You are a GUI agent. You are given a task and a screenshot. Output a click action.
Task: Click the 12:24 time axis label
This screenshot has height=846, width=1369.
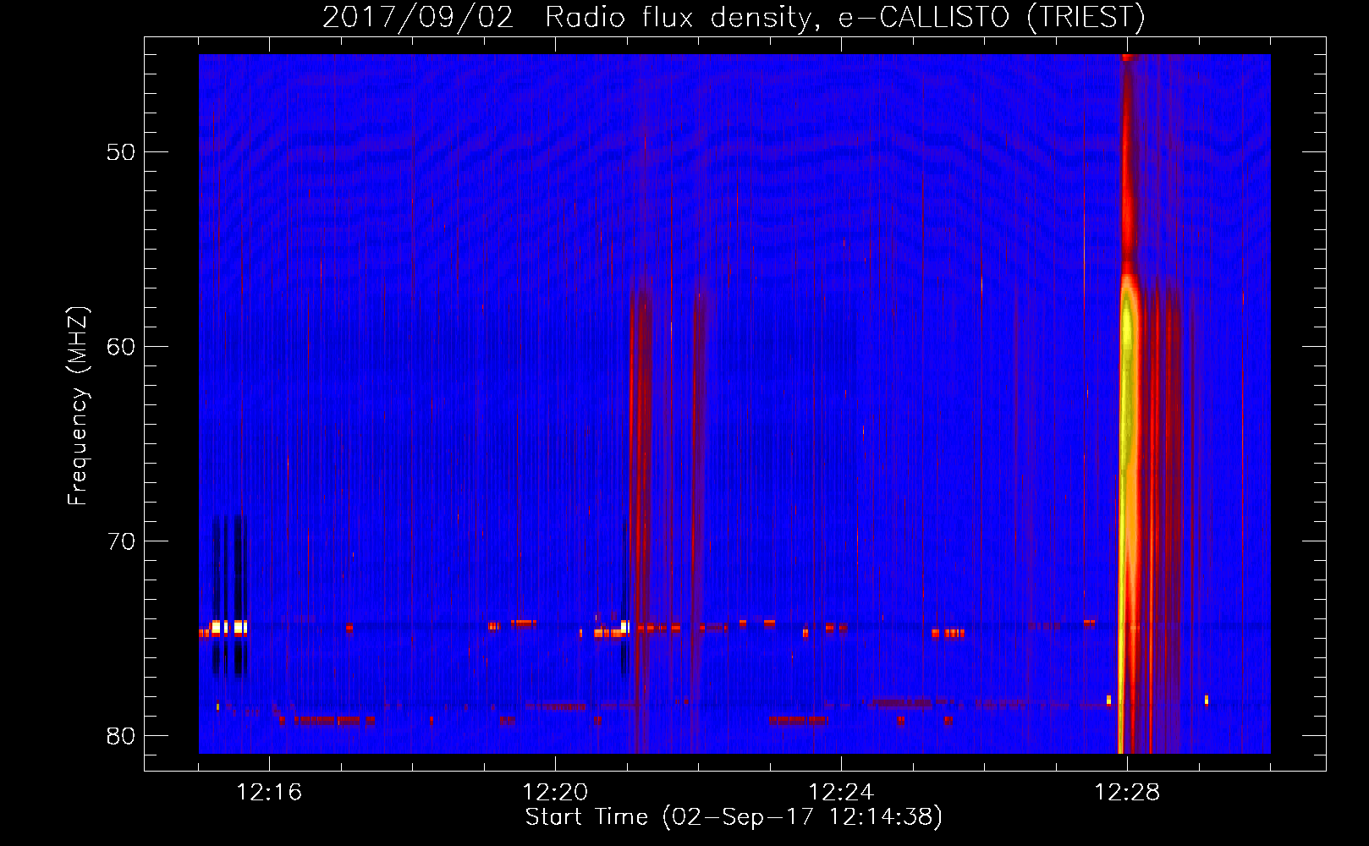[x=841, y=793]
